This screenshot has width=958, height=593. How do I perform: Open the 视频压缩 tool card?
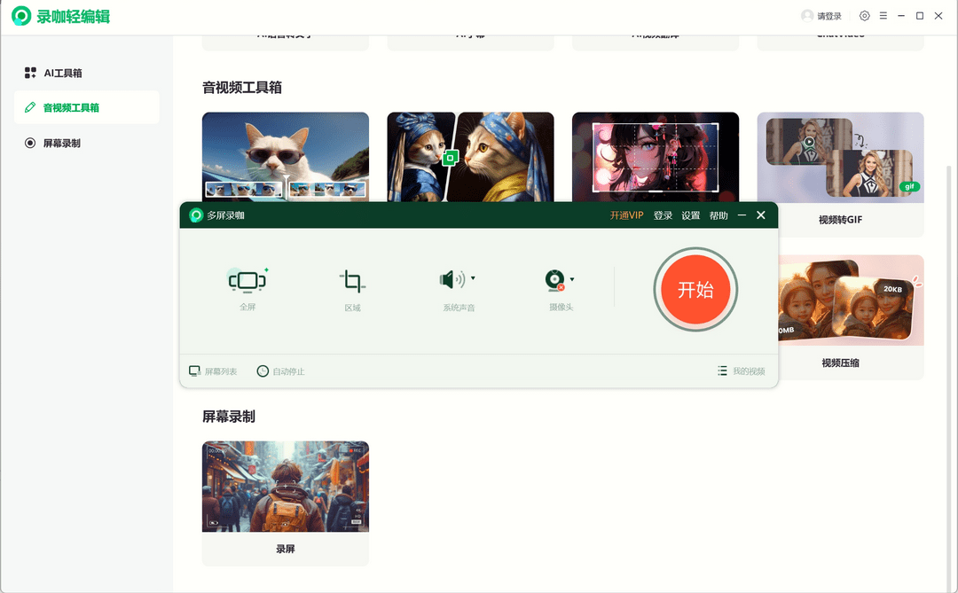[840, 300]
